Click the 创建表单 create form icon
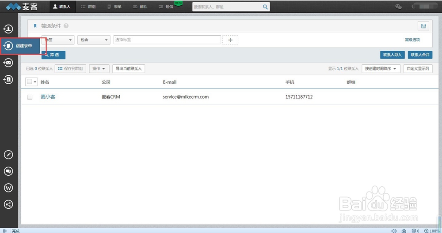The width and height of the screenshot is (442, 233). coord(8,45)
